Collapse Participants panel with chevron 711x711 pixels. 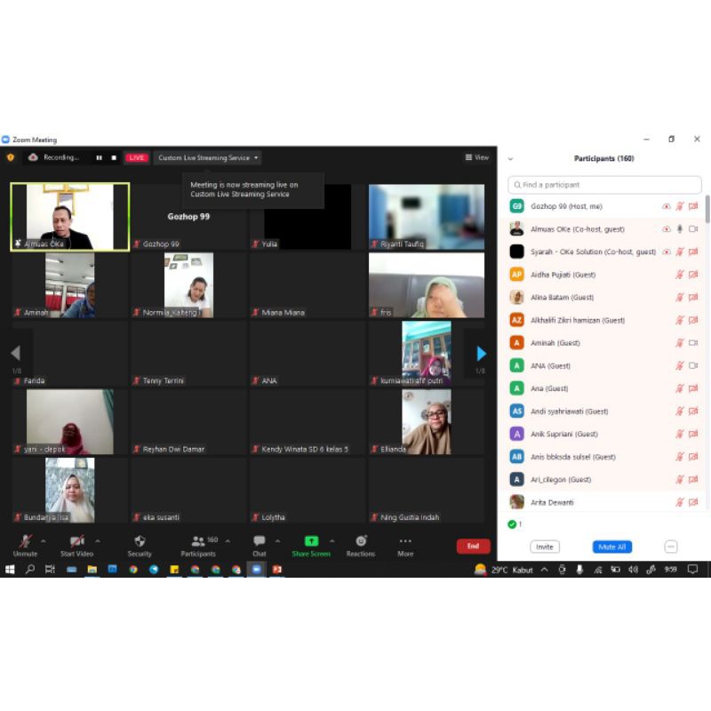tap(510, 159)
